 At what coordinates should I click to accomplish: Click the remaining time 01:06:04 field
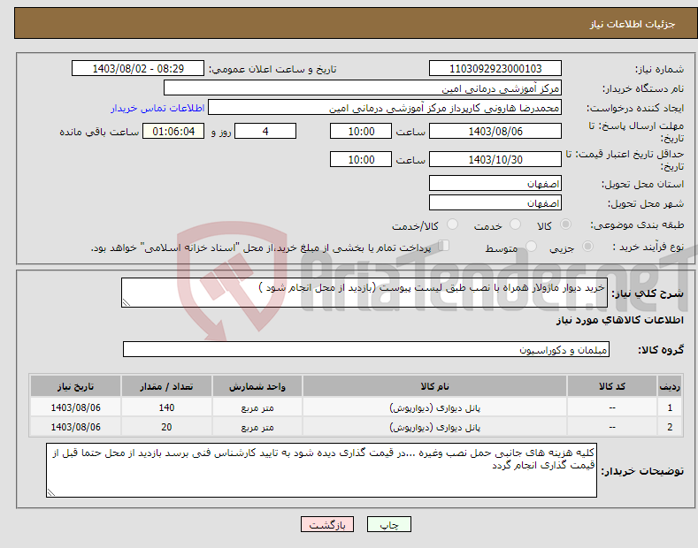173,131
